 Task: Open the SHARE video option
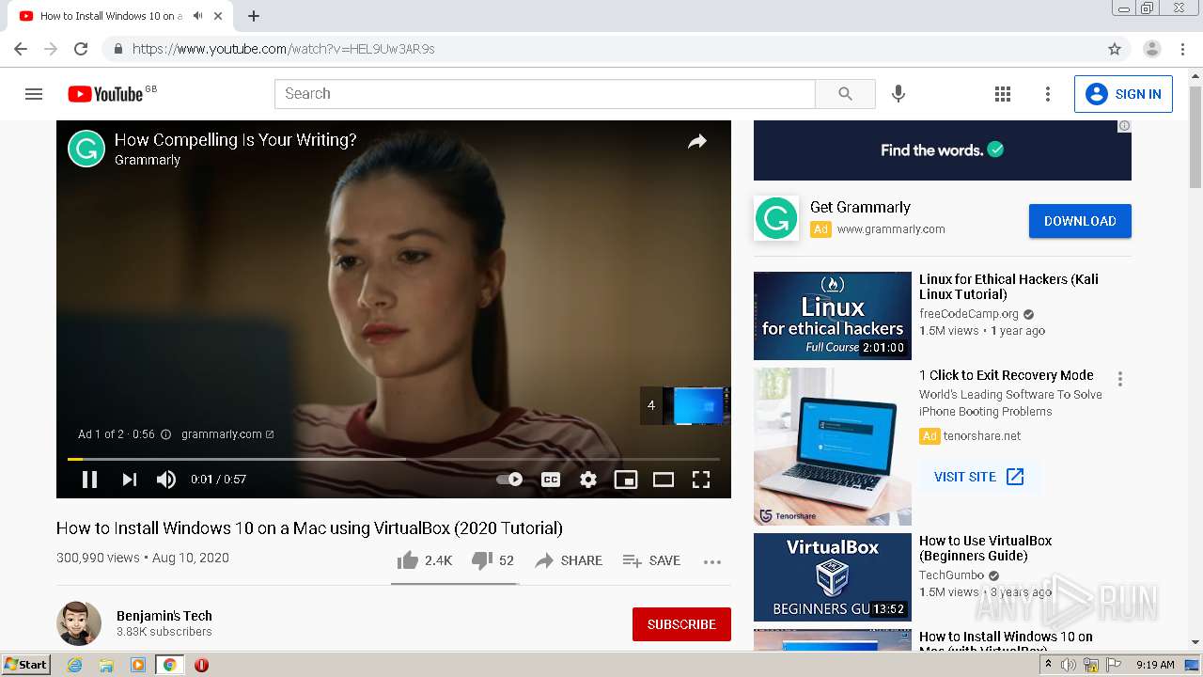(x=569, y=560)
